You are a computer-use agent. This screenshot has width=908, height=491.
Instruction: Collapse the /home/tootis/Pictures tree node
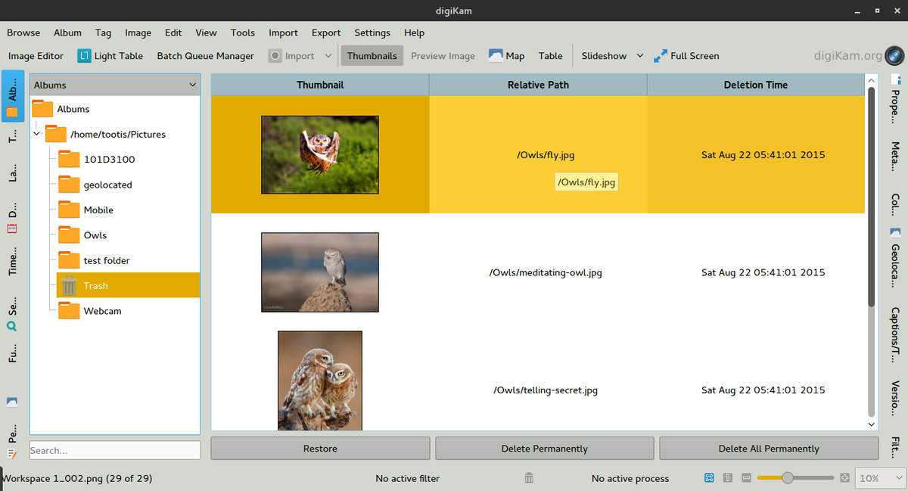click(36, 134)
